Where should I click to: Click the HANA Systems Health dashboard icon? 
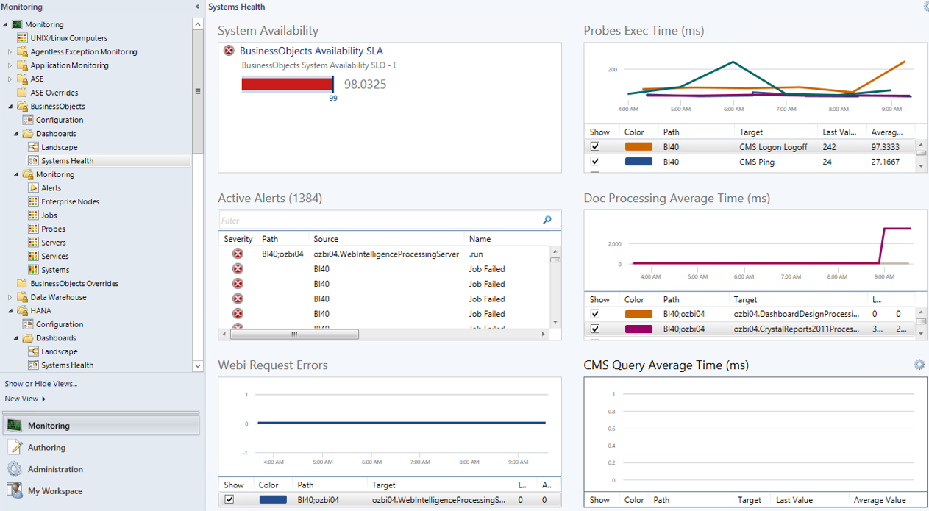tap(33, 365)
